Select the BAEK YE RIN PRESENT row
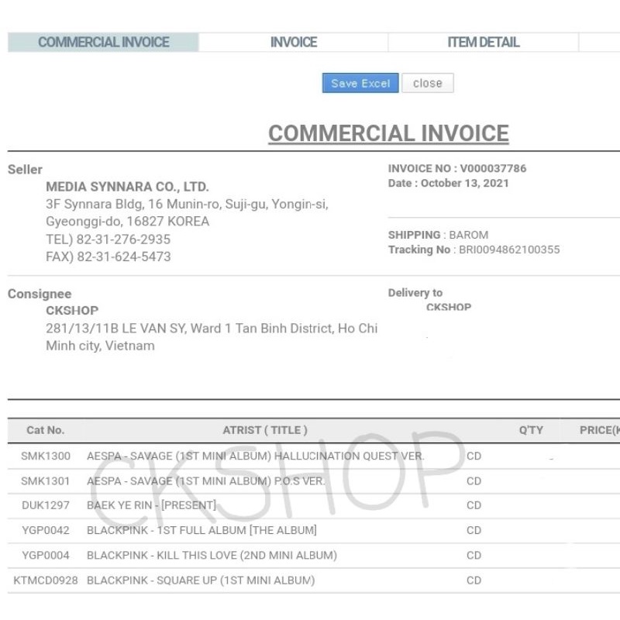Viewport: 620px width, 620px height. (x=152, y=505)
